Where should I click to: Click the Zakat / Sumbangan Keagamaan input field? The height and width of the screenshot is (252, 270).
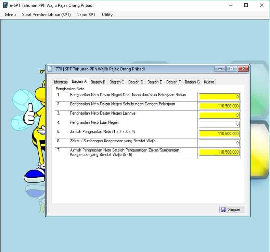point(219,143)
